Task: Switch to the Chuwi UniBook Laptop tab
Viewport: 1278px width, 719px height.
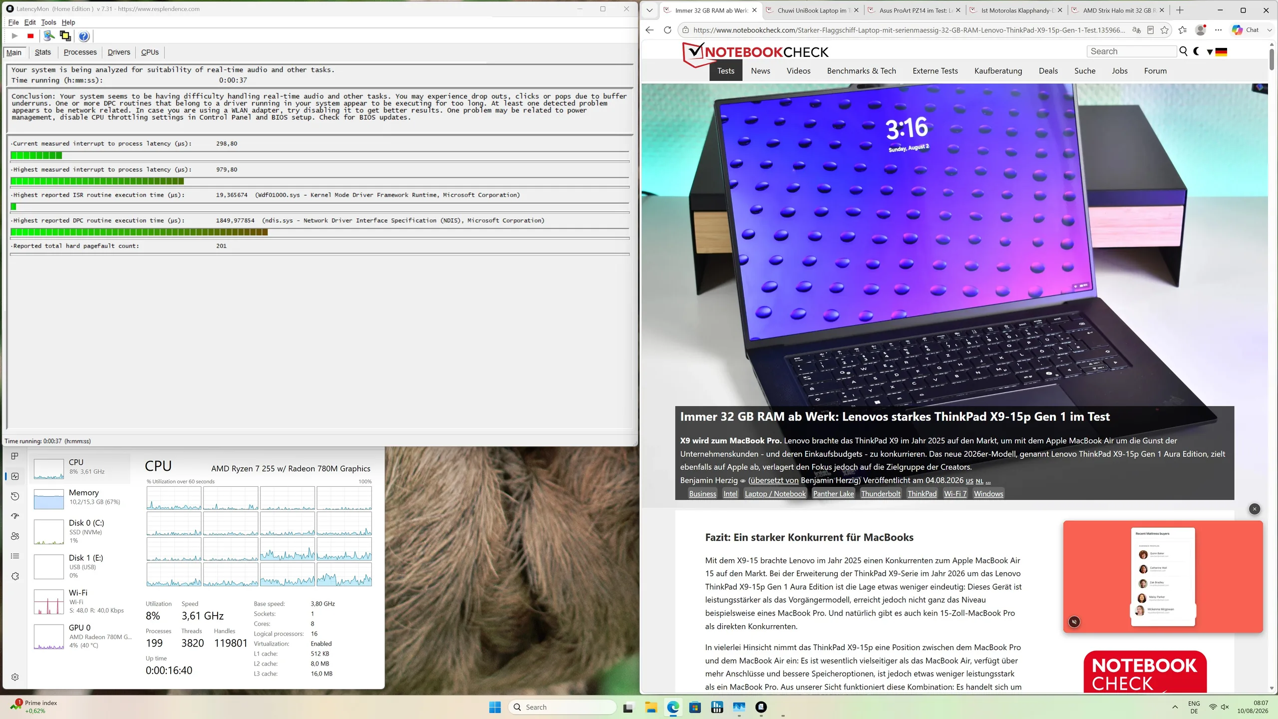Action: coord(812,10)
